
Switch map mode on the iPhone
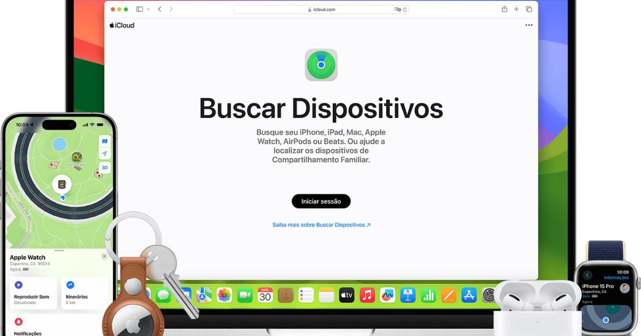pos(105,141)
